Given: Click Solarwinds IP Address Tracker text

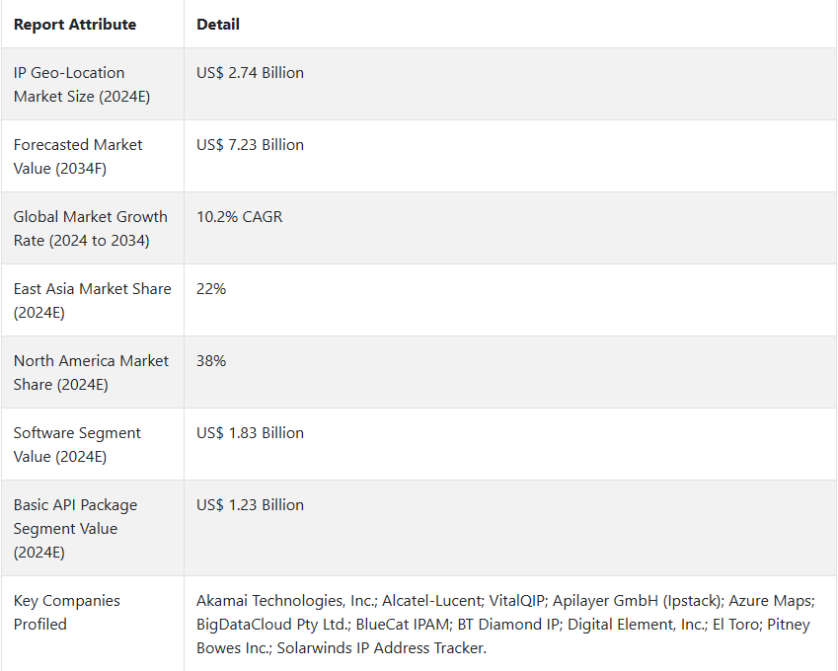Looking at the screenshot, I should (x=382, y=648).
